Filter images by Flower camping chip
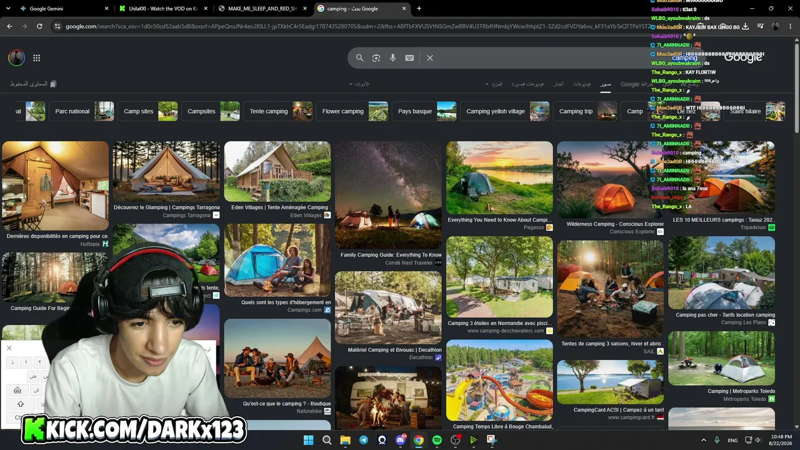The image size is (800, 450). click(352, 111)
